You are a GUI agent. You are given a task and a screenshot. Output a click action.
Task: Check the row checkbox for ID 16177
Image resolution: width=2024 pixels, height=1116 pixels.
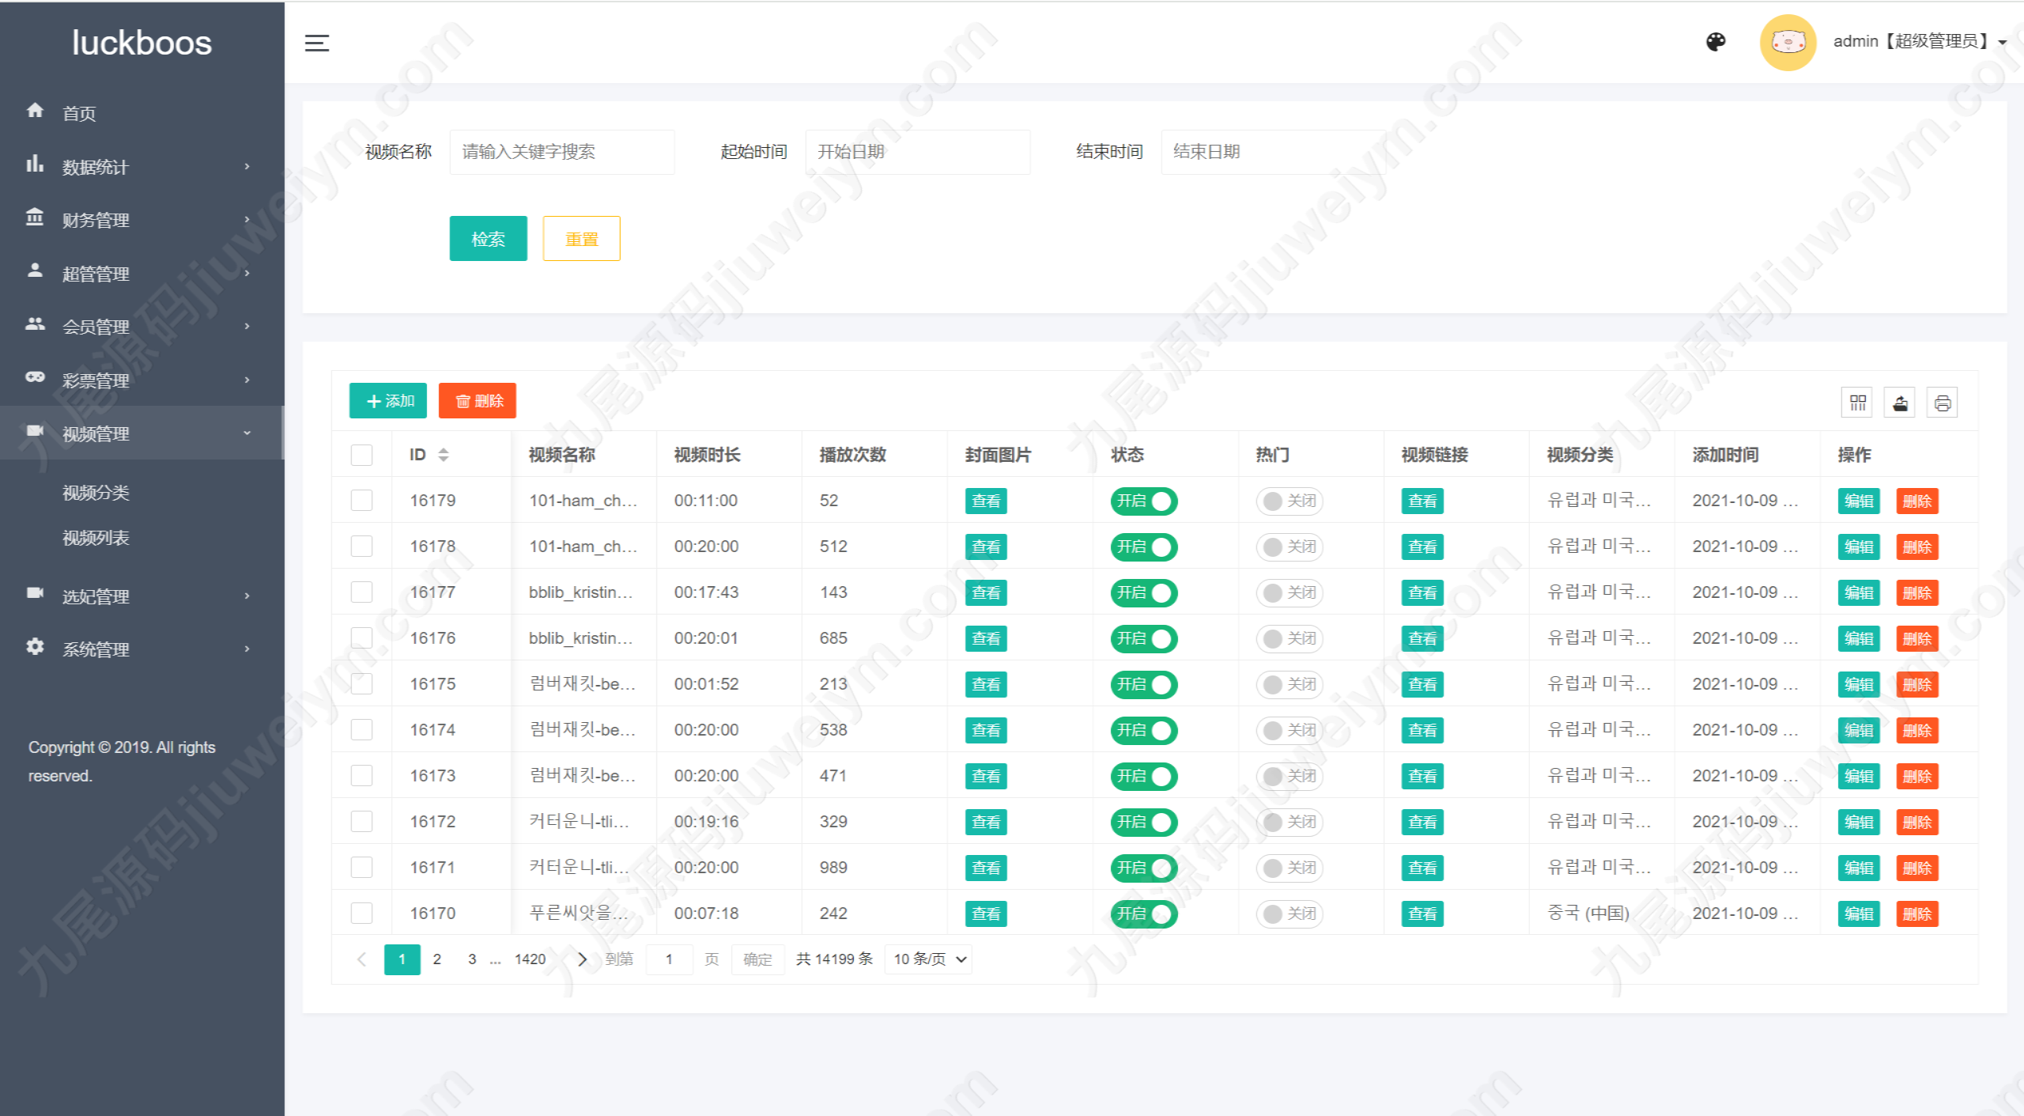tap(361, 592)
